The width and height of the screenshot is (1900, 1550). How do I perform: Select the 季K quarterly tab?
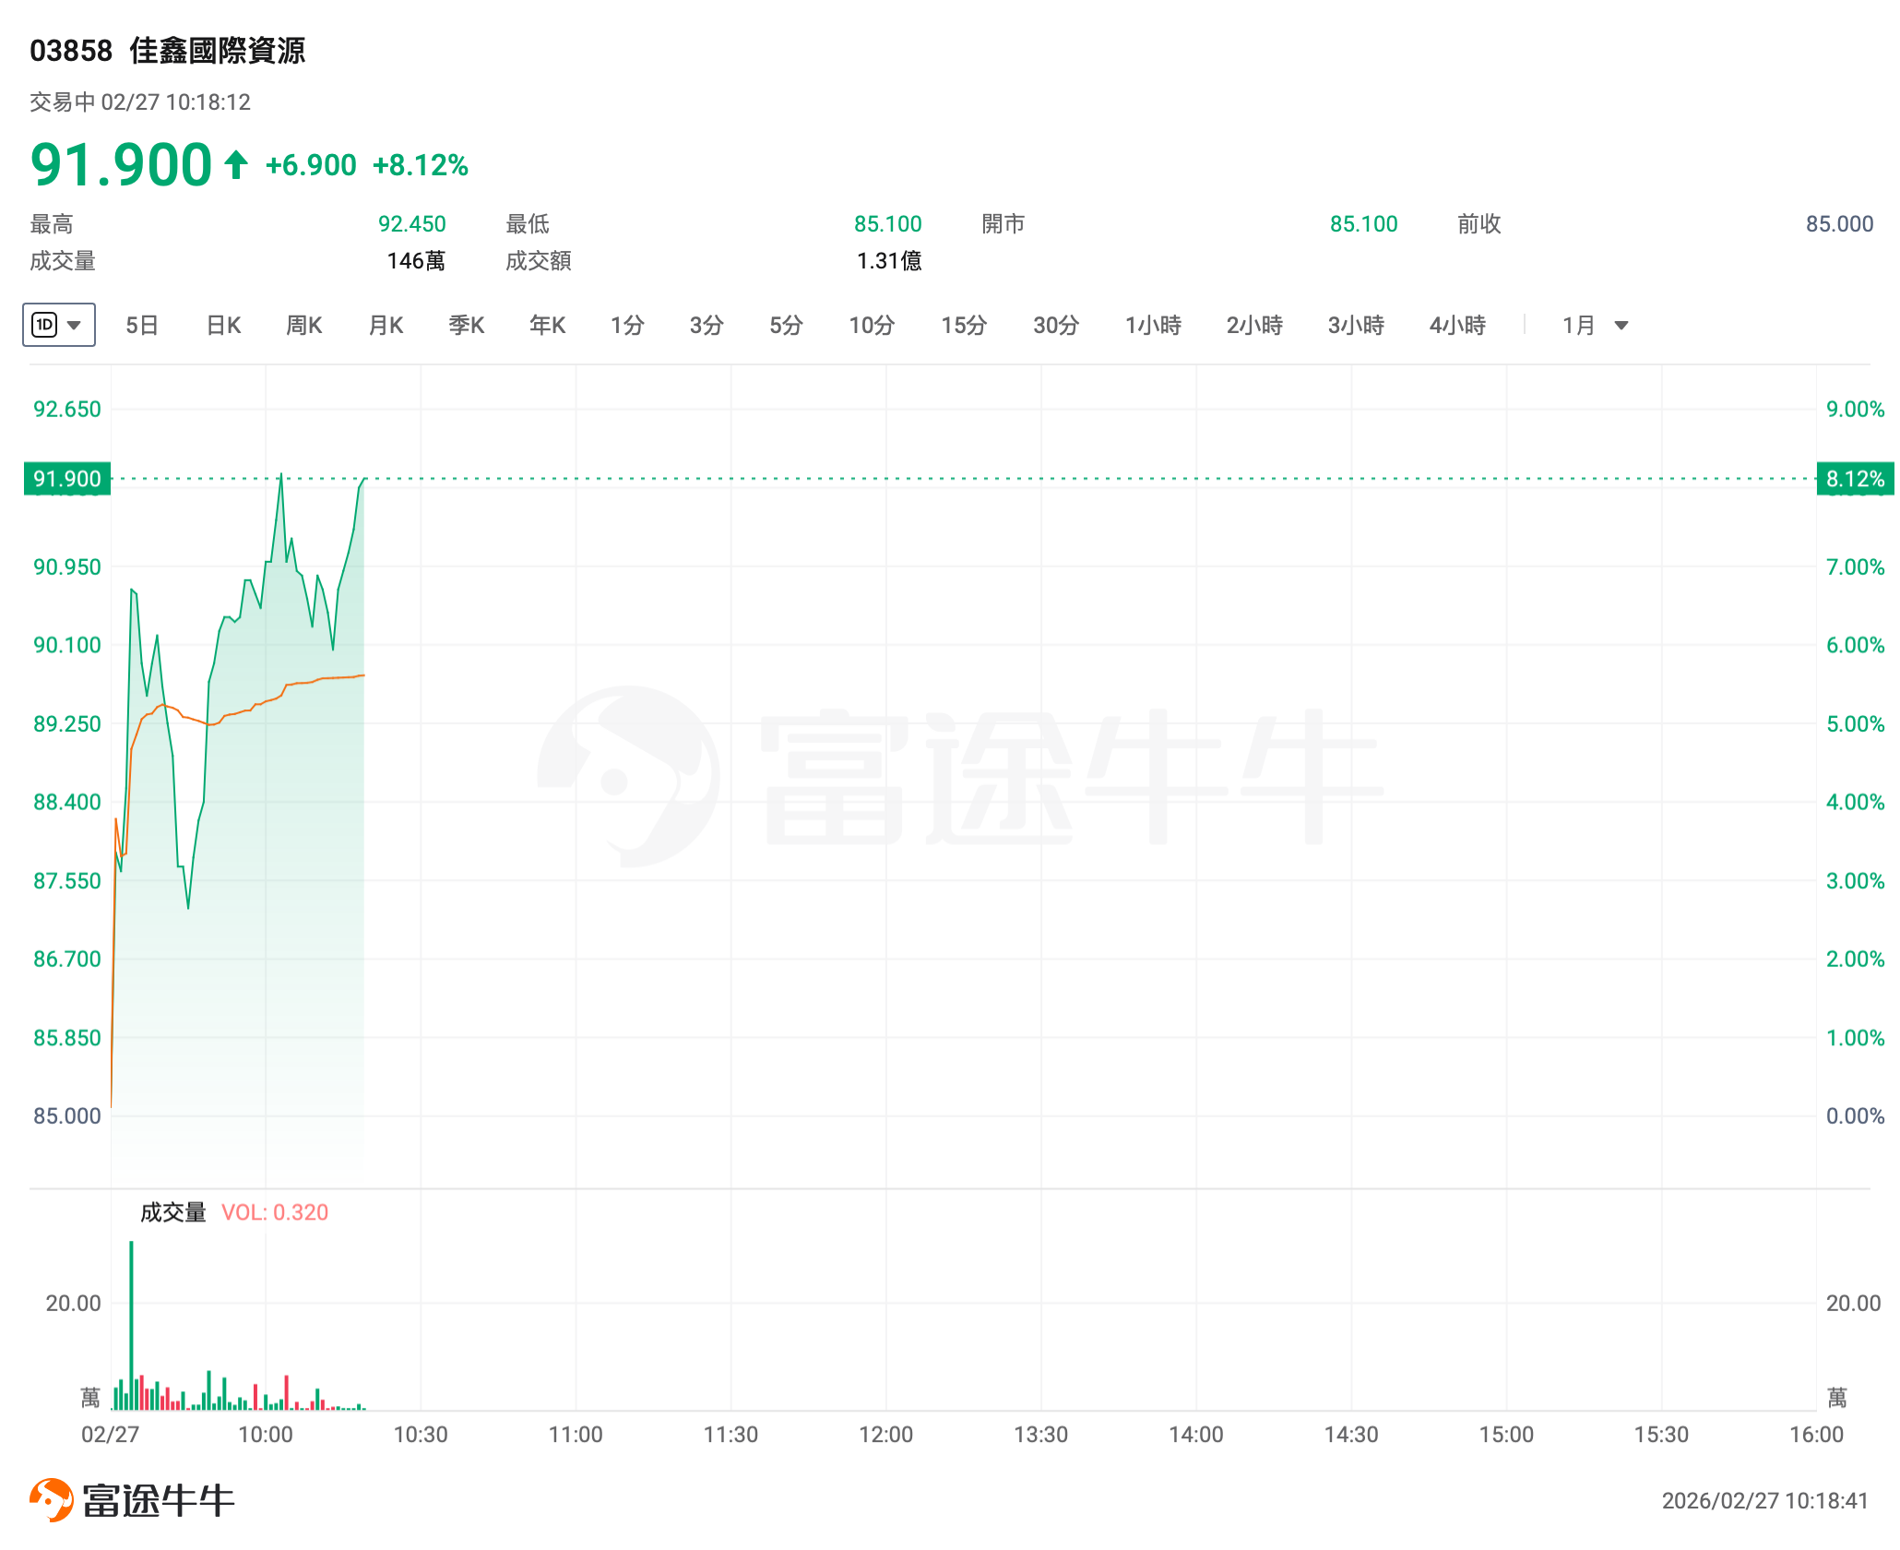tap(467, 325)
